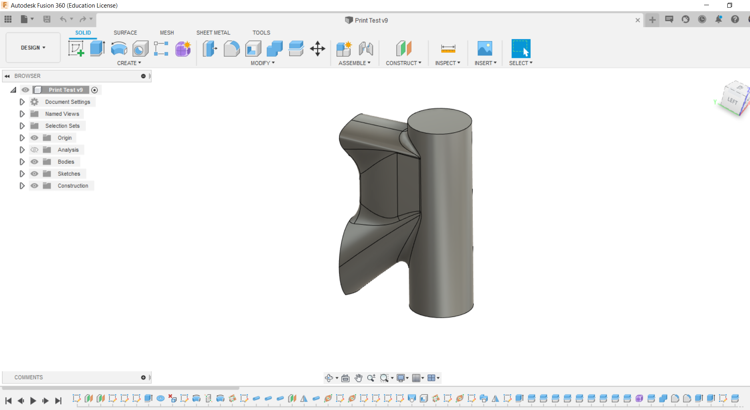Hide the Origin folder
750x410 pixels.
click(35, 138)
